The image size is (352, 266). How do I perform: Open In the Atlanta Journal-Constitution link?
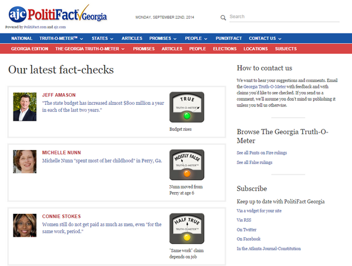269,248
